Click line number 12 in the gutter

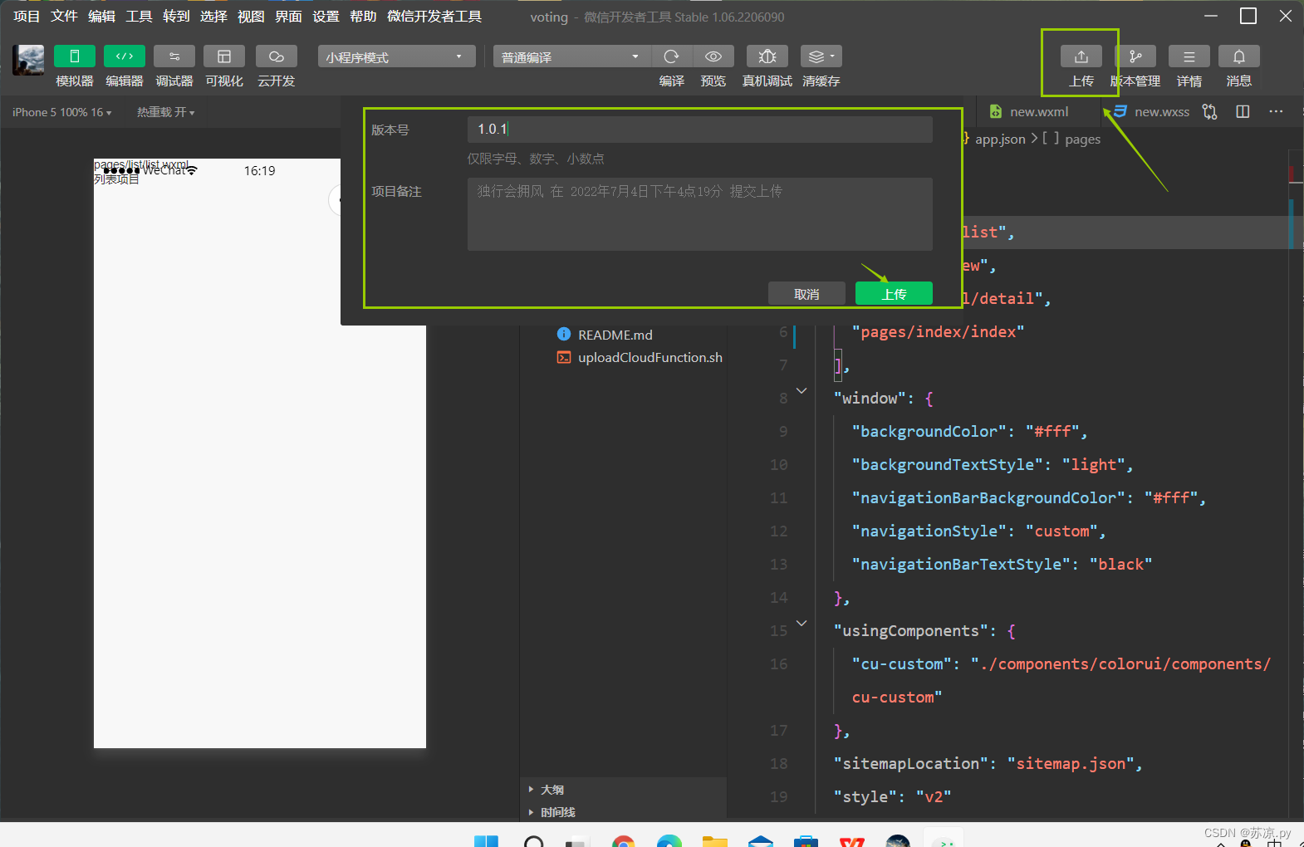[778, 531]
